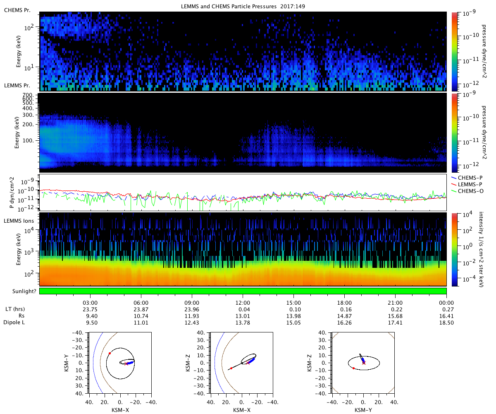Open the KSM-Y versus KSM-Z orbit plot

[363, 363]
